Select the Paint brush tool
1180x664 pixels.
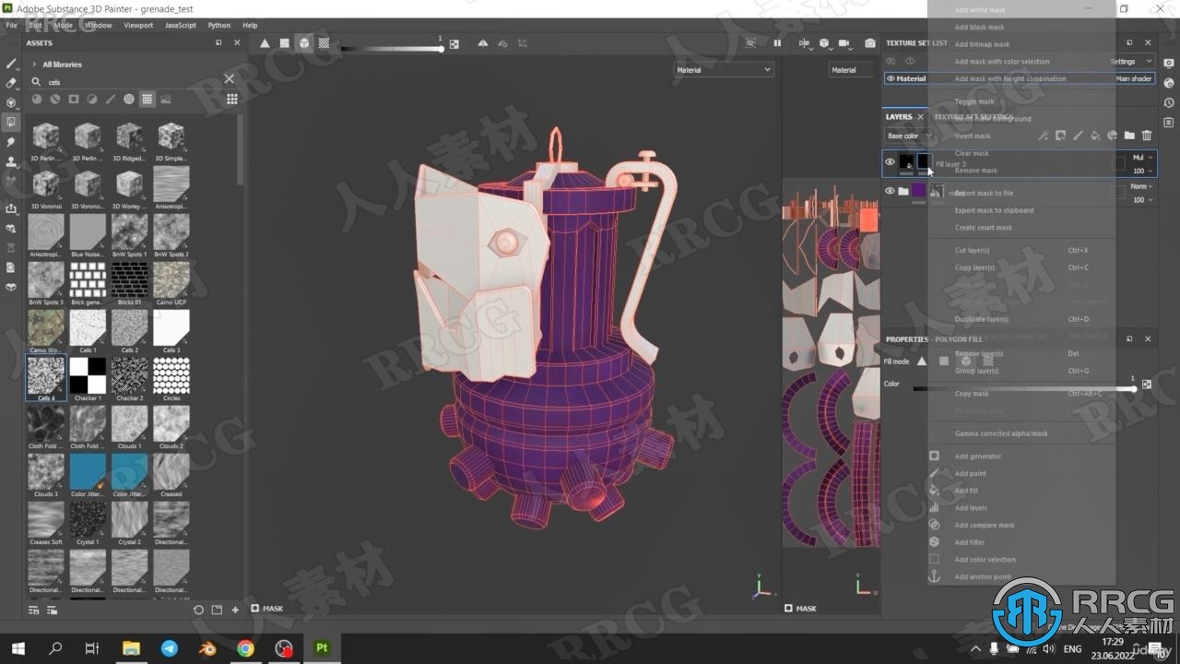[11, 64]
